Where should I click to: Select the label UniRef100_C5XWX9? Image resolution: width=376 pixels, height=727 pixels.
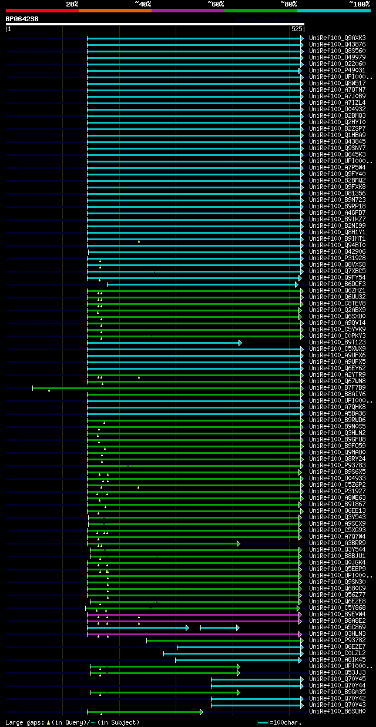[337, 349]
